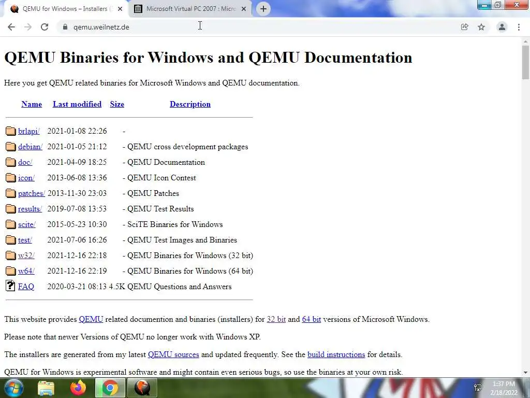The height and width of the screenshot is (398, 530).
Task: Sort the listing by Size
Action: click(x=117, y=104)
